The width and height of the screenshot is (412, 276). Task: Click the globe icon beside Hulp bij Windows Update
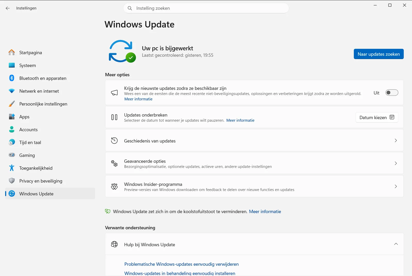114,244
